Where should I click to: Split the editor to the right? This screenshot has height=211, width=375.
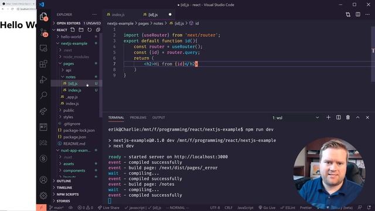click(x=358, y=15)
